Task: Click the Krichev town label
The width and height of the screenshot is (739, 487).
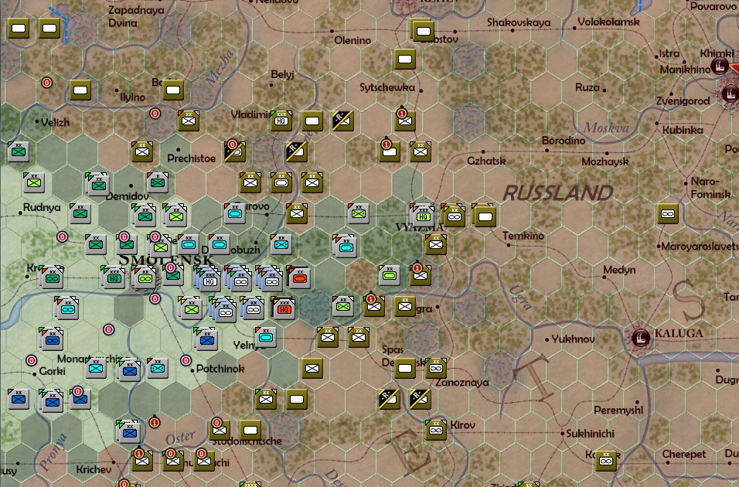Action: [x=94, y=469]
